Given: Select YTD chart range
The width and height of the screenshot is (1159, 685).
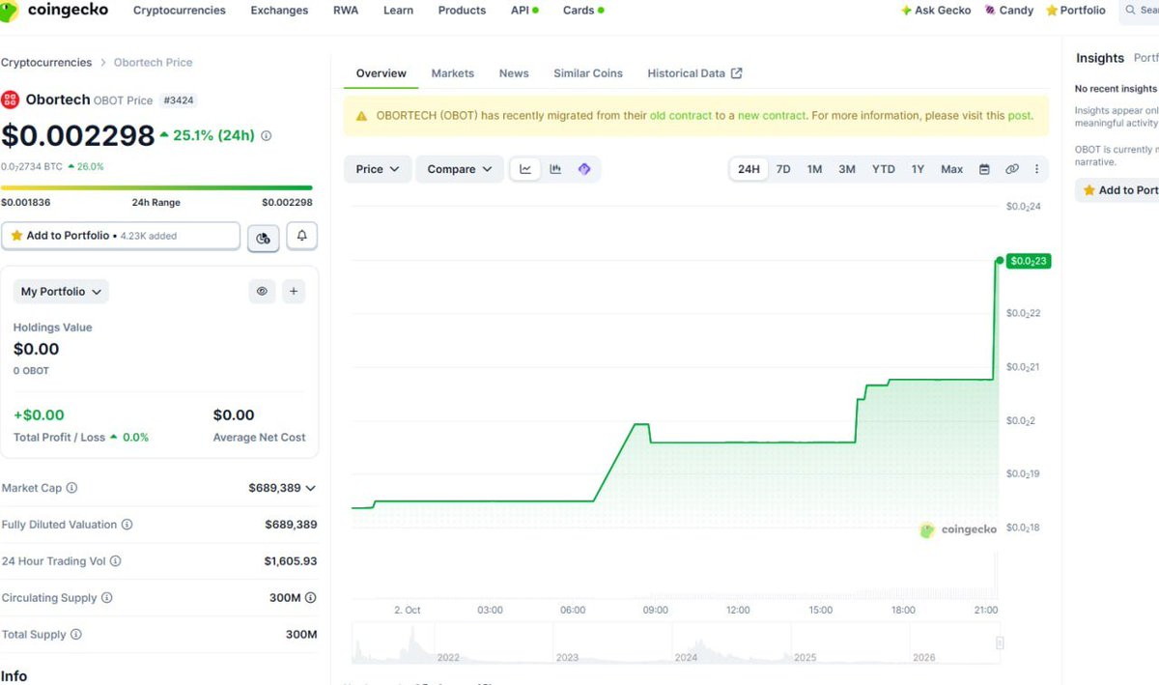Looking at the screenshot, I should [x=884, y=169].
